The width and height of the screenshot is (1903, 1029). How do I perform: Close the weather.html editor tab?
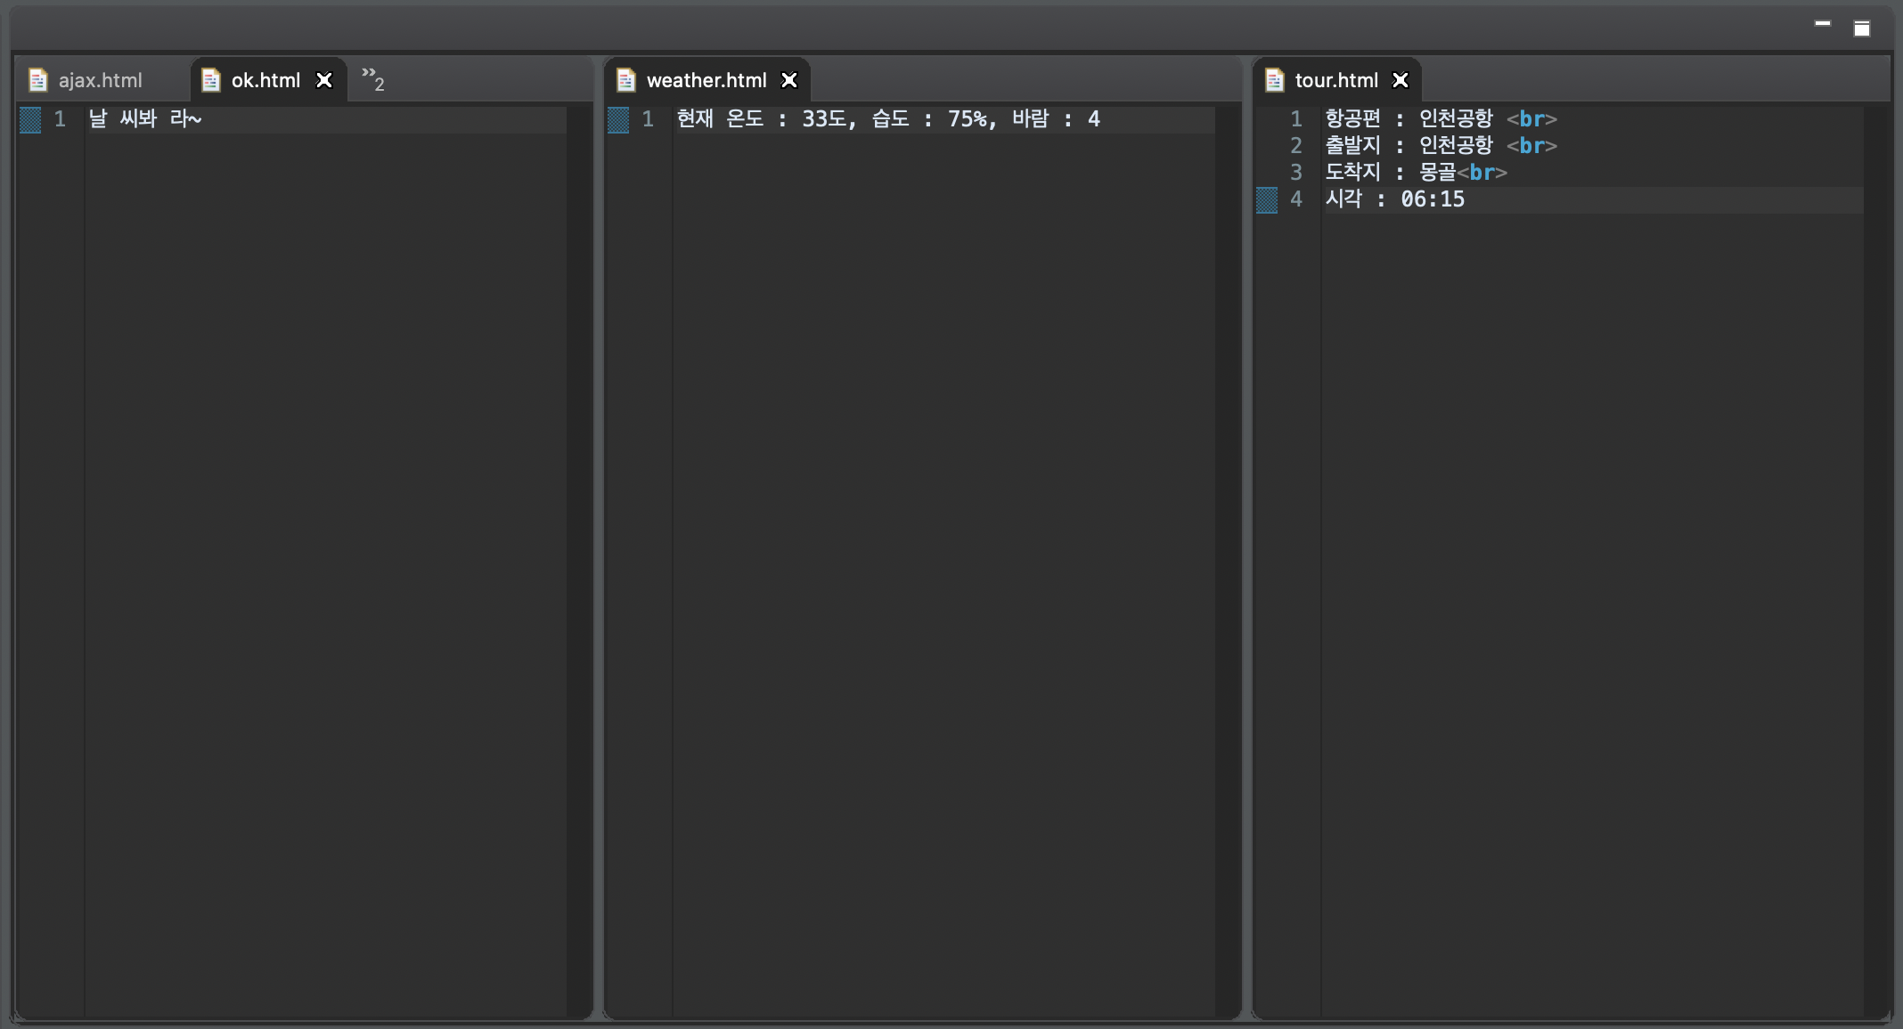tap(789, 80)
